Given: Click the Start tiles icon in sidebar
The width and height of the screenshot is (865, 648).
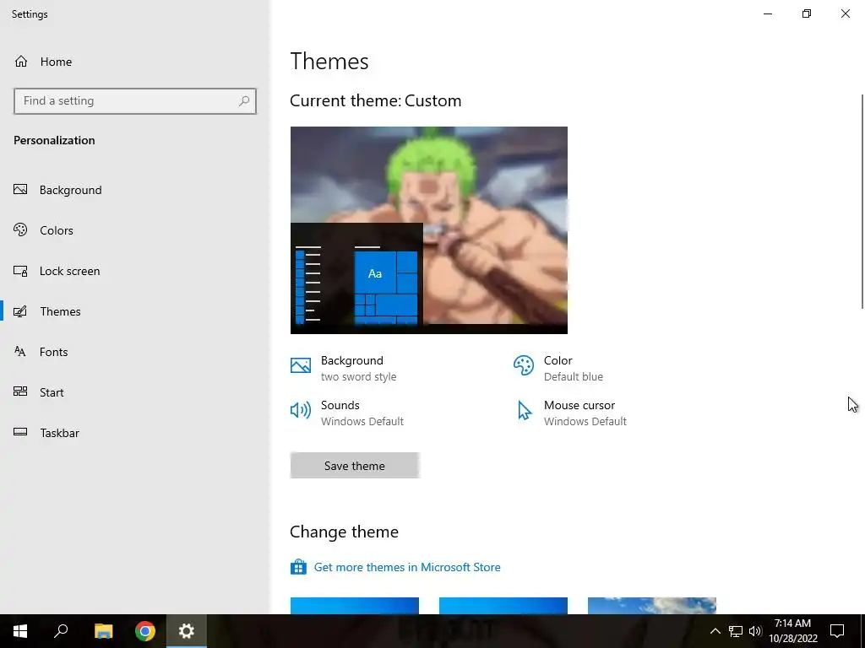Looking at the screenshot, I should tap(20, 391).
